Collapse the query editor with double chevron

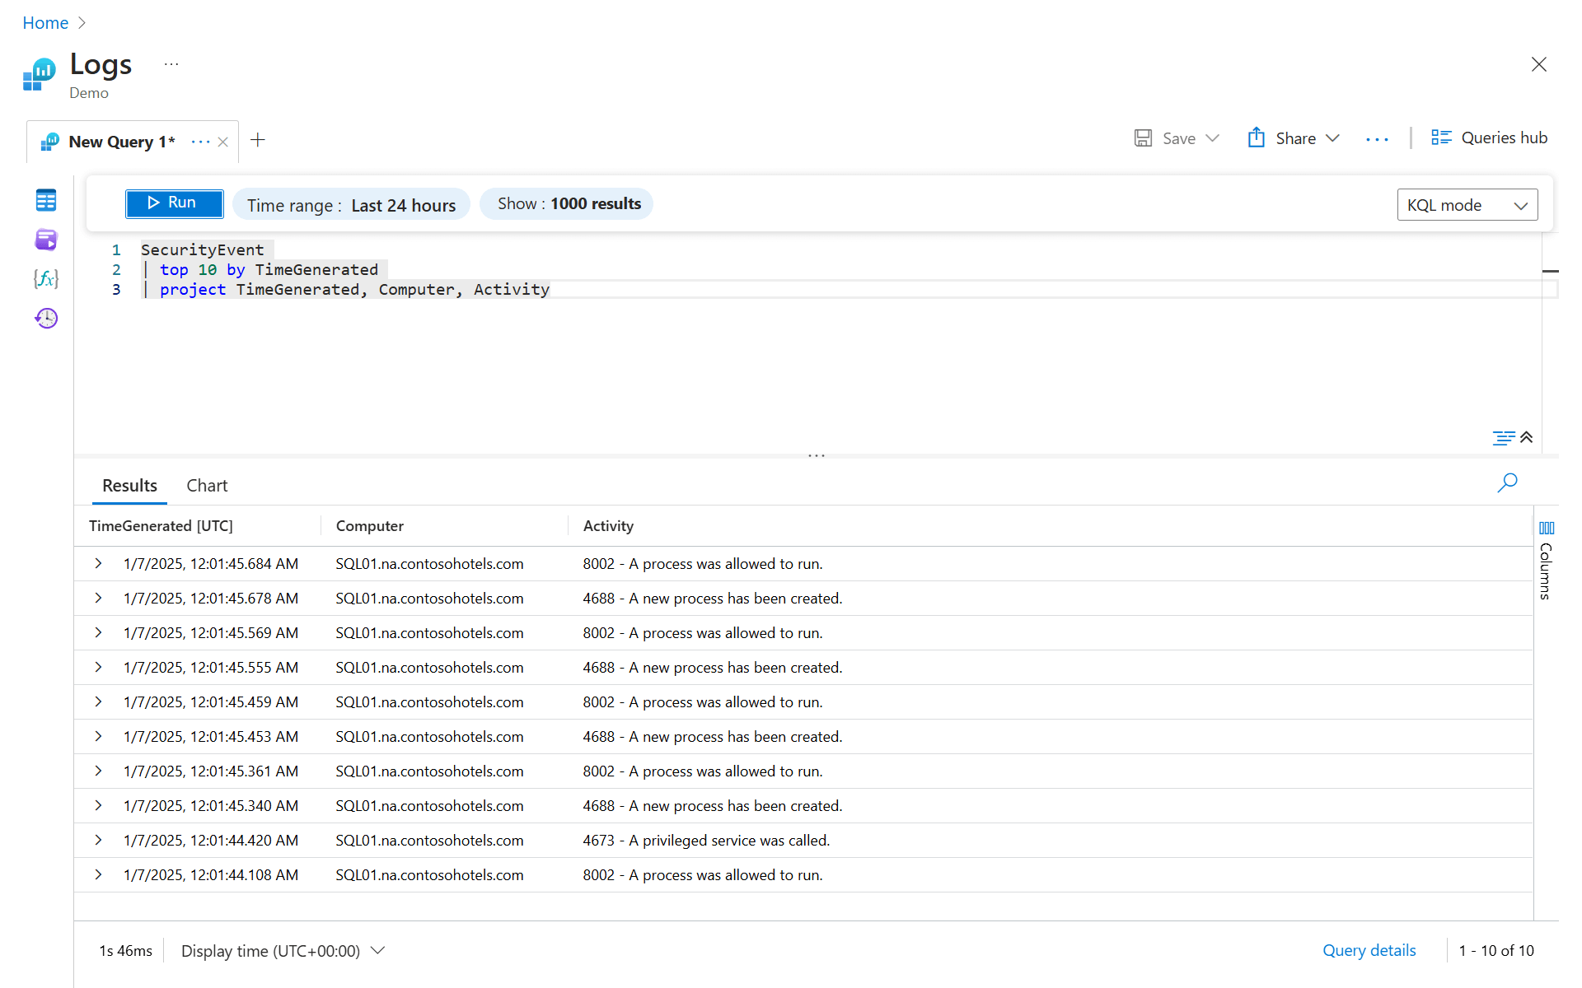1527,437
